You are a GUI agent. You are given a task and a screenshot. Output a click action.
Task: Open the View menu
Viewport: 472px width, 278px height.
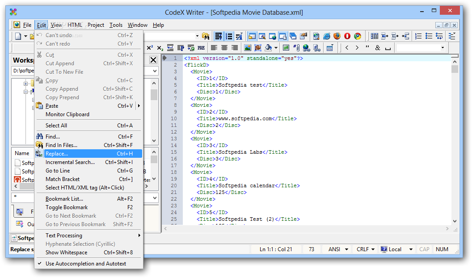point(56,25)
